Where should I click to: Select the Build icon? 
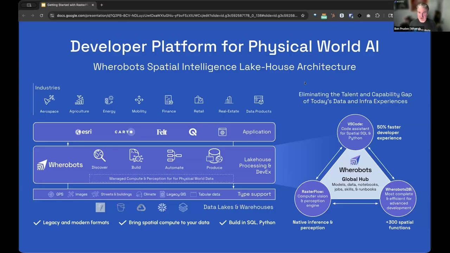(x=136, y=156)
